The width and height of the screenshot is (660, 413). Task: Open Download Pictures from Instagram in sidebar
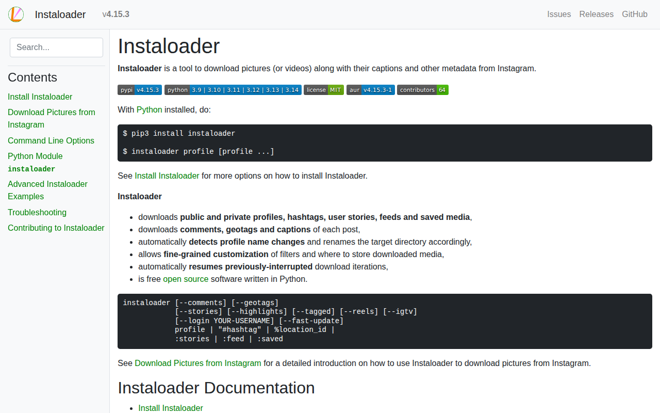pos(52,118)
